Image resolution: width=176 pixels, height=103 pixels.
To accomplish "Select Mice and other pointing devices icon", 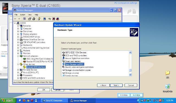I will point(21,48).
